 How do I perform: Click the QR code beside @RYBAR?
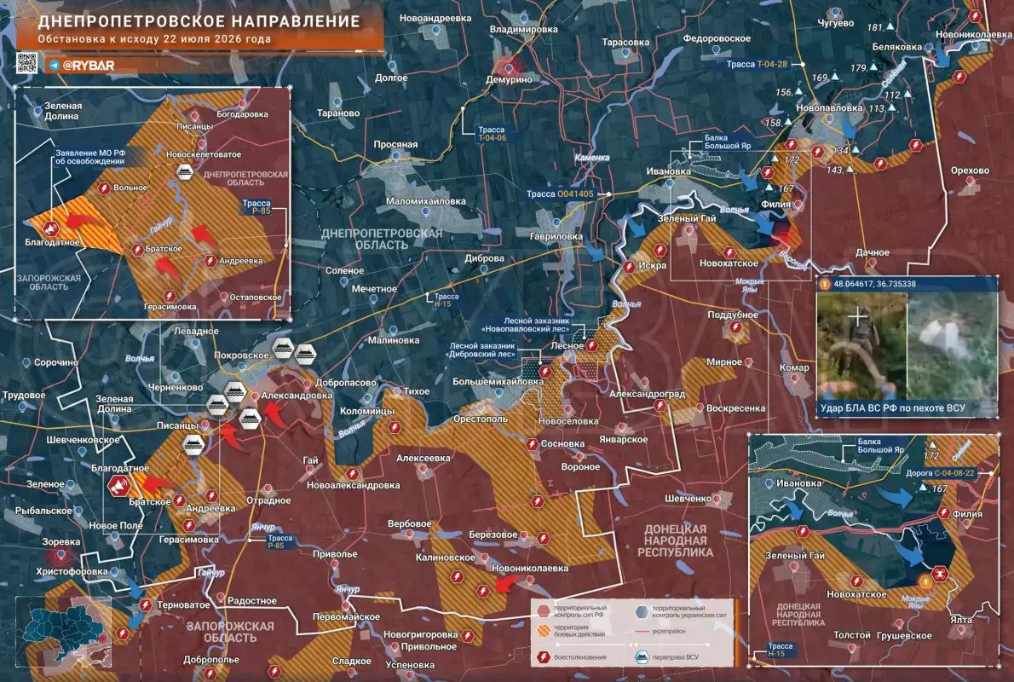click(26, 63)
